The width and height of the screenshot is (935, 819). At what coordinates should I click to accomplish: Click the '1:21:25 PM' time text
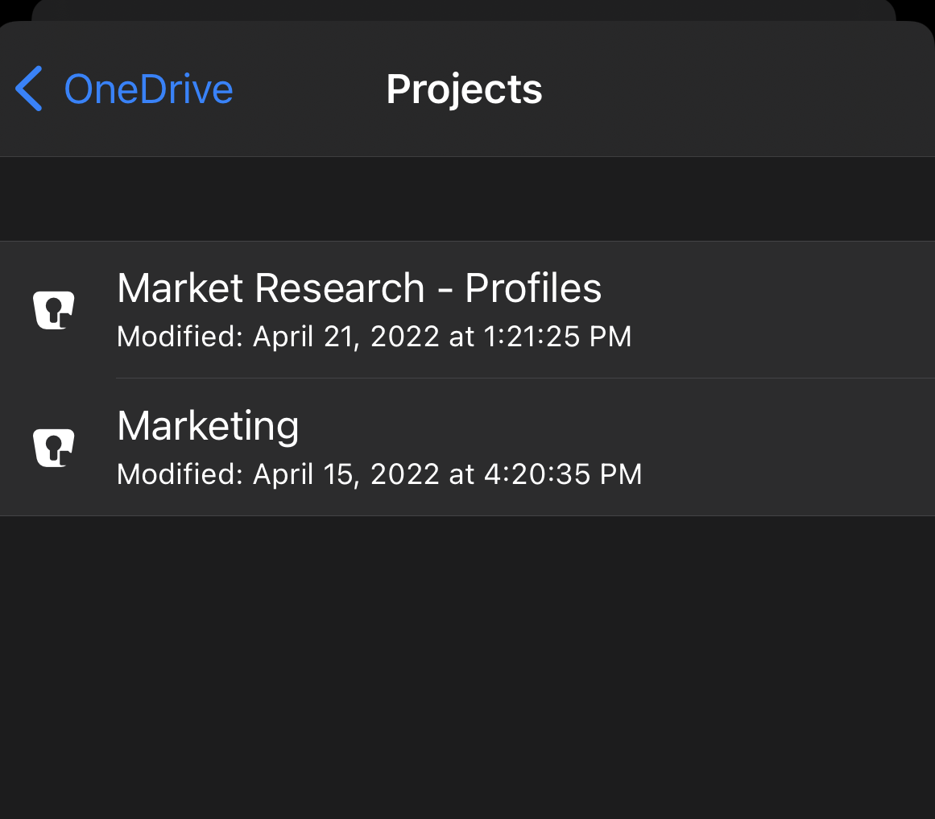pos(557,337)
